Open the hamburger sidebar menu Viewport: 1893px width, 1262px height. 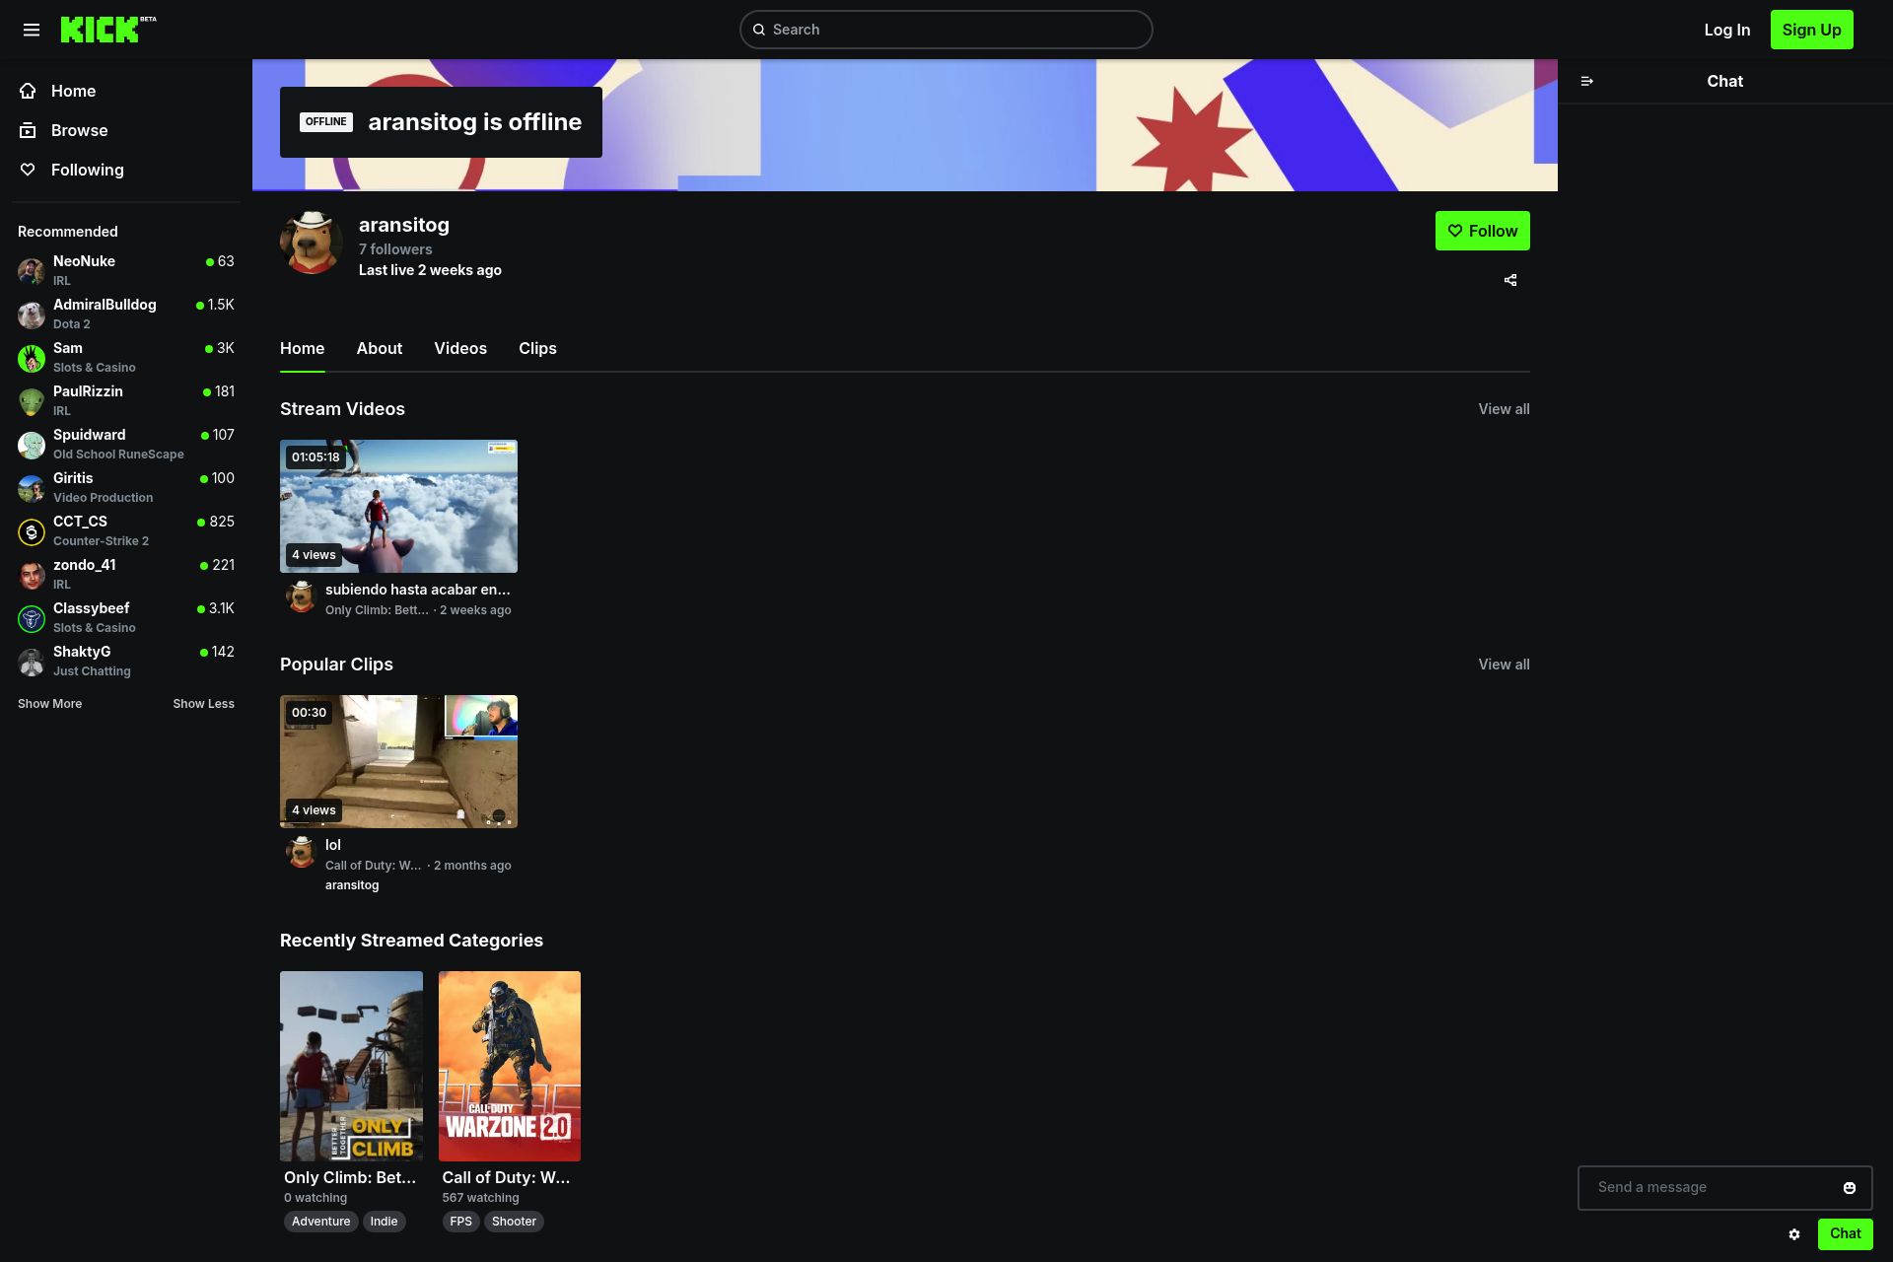tap(32, 30)
